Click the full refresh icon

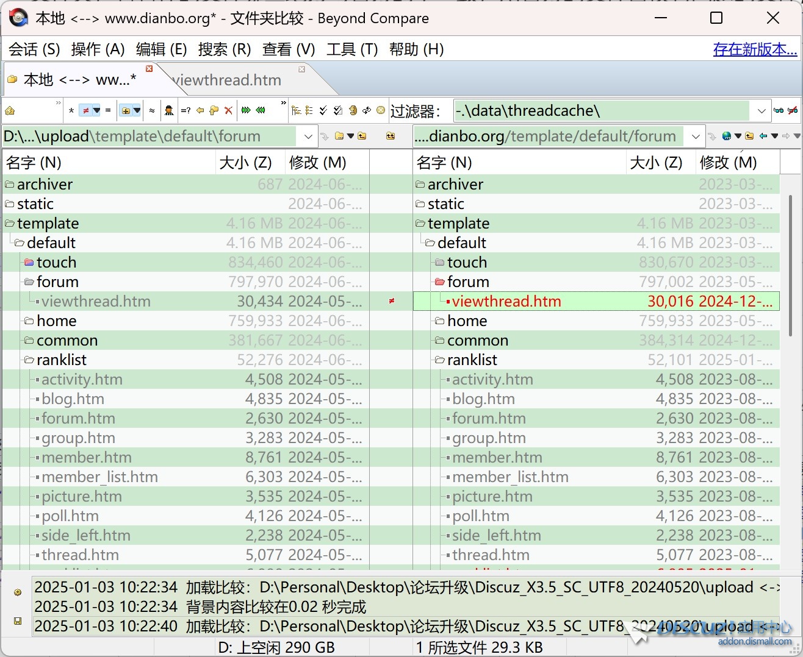pos(352,110)
